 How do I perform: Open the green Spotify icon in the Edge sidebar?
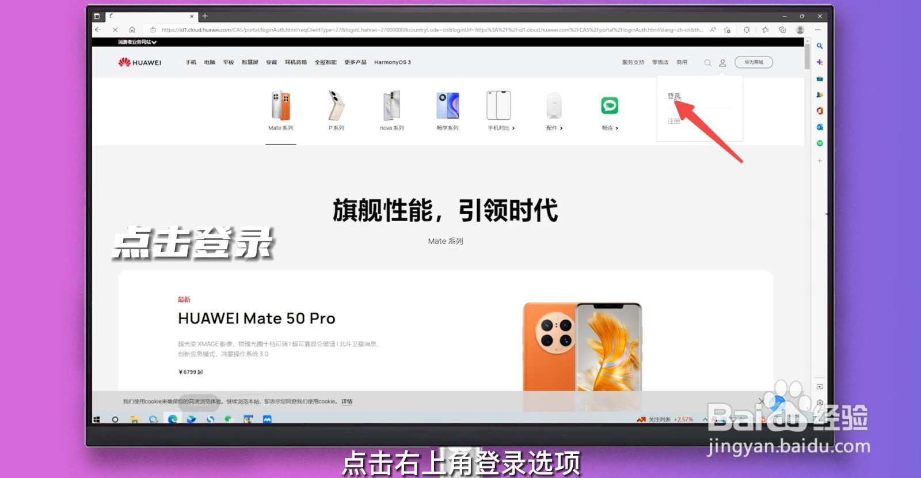pos(820,143)
